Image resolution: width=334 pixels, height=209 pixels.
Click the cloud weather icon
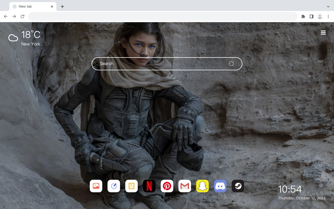[x=13, y=38]
